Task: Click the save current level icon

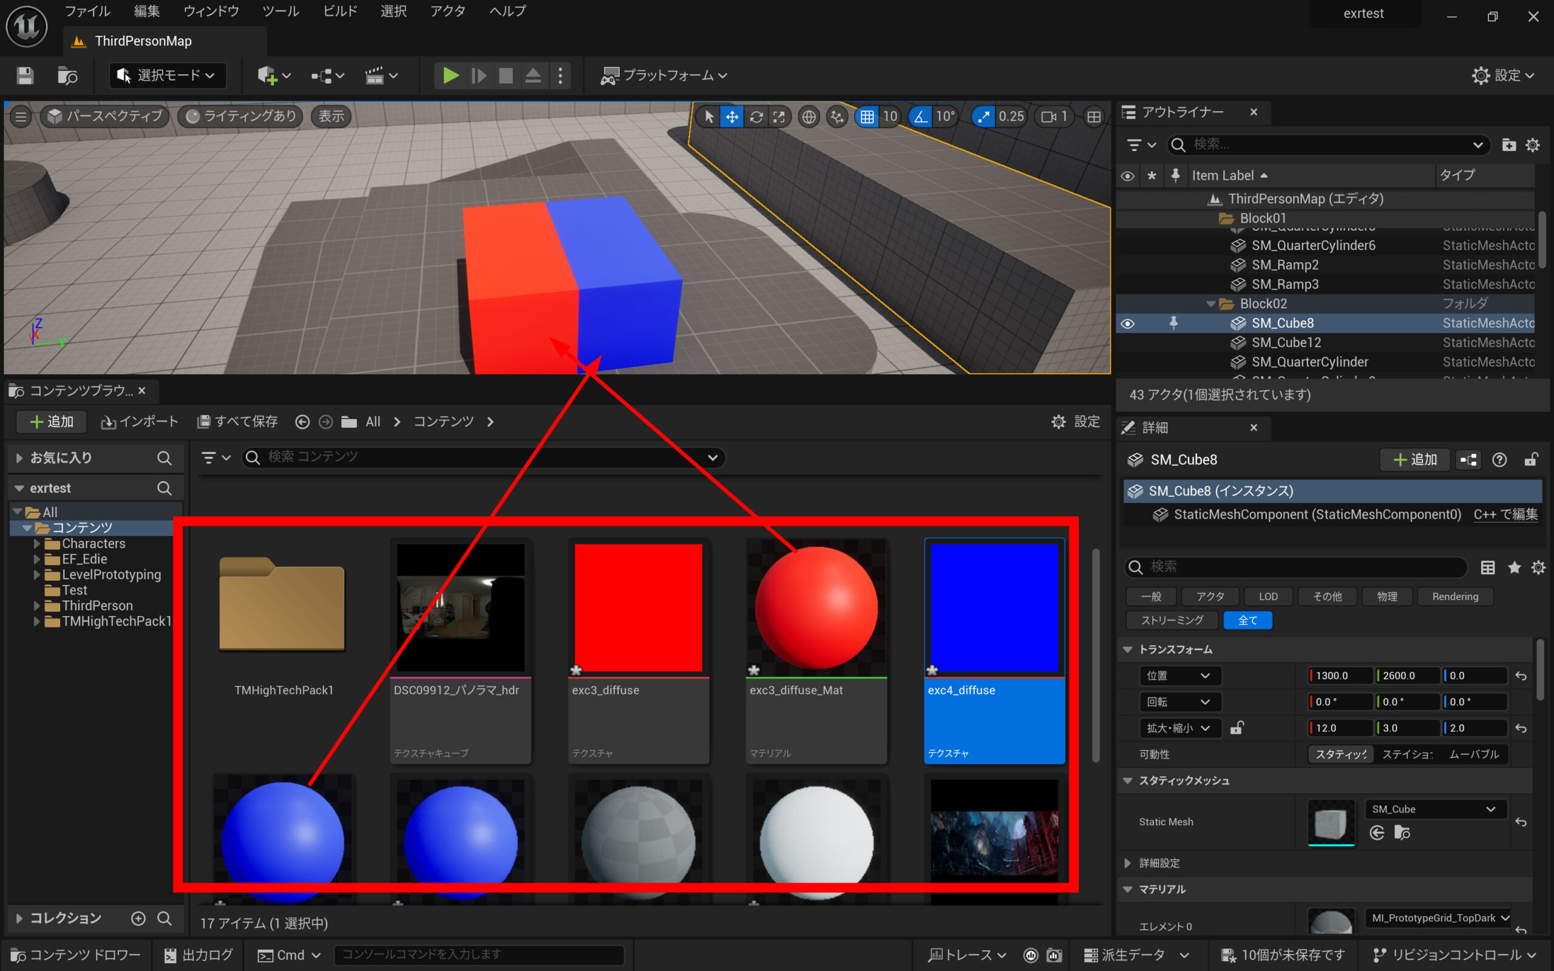Action: point(25,76)
